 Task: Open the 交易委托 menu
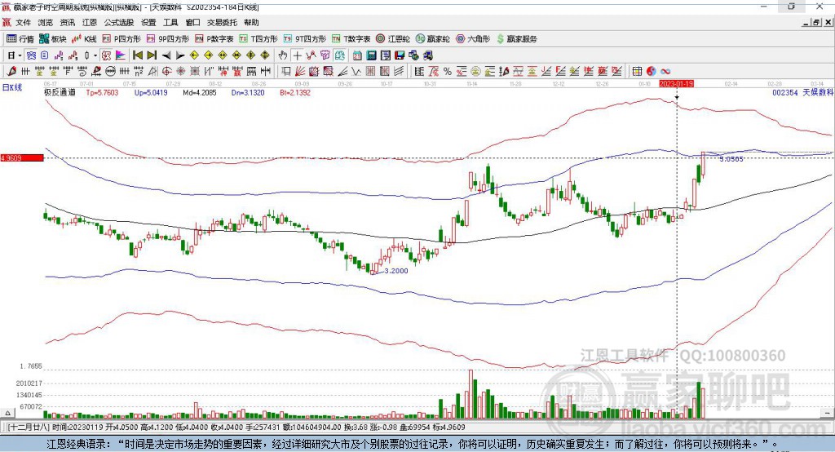point(222,22)
